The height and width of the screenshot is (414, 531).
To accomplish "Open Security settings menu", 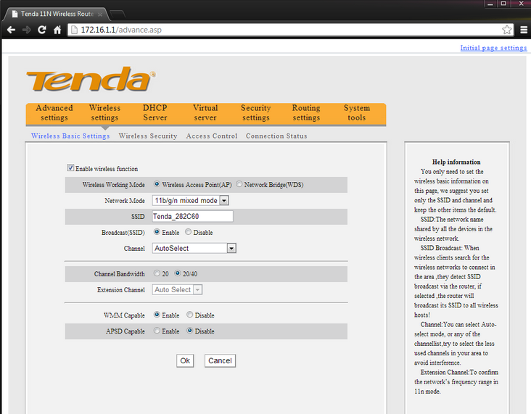I will point(255,112).
